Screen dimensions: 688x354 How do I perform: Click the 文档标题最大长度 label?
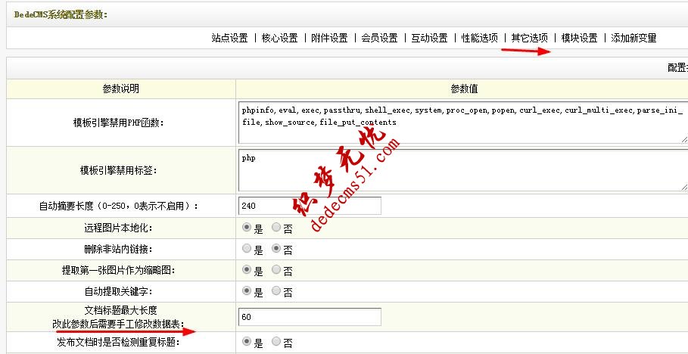120,310
